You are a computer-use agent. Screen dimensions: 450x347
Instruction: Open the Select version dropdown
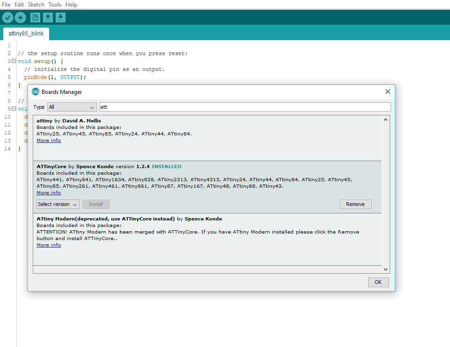point(58,204)
